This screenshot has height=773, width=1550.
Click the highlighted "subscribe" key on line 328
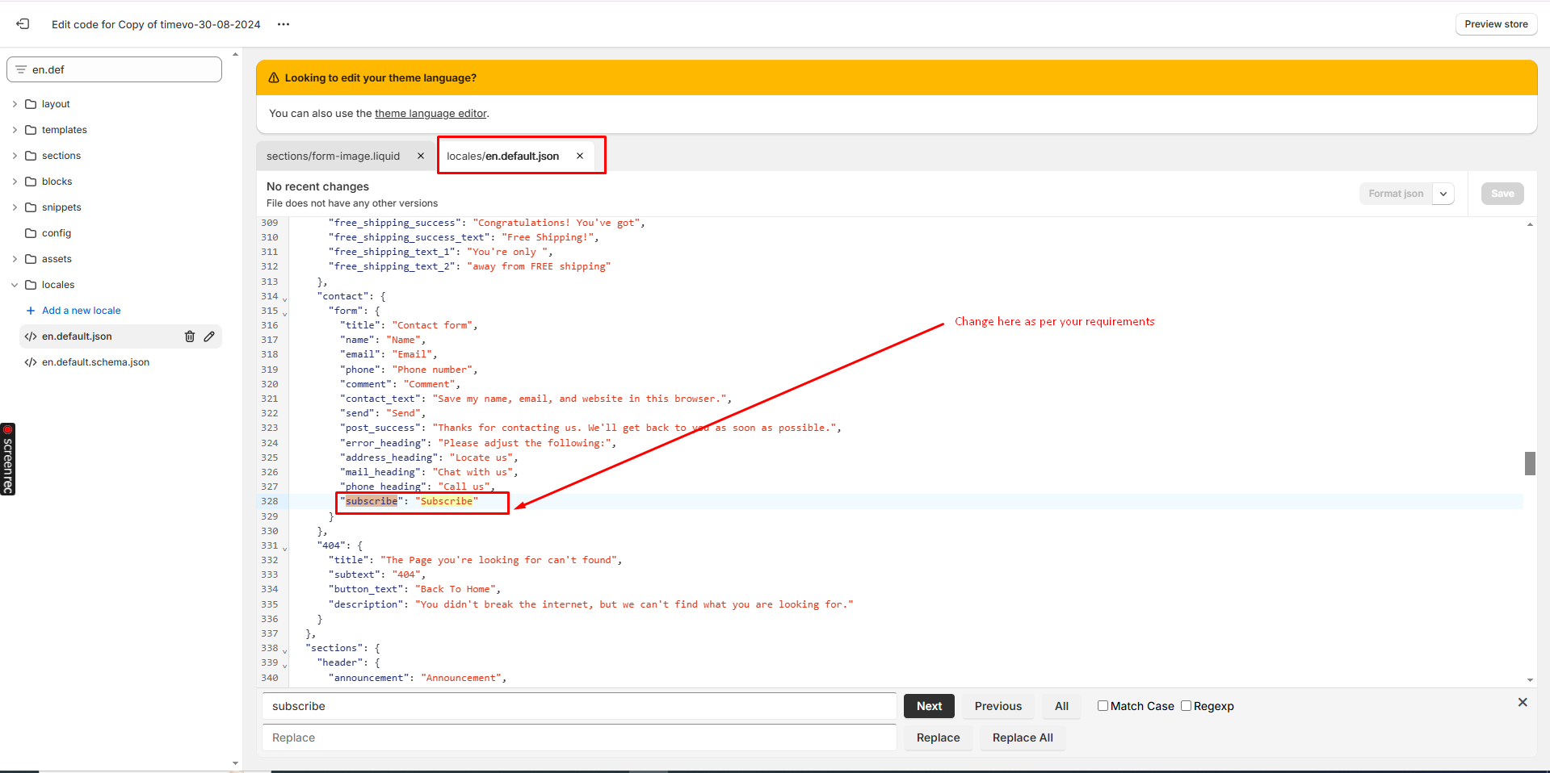(372, 501)
